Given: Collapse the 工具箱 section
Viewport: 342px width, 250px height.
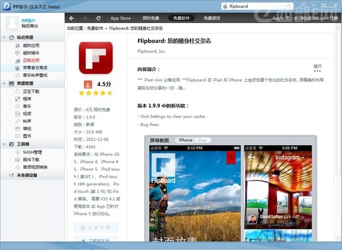Looking at the screenshot, I should coord(4,144).
